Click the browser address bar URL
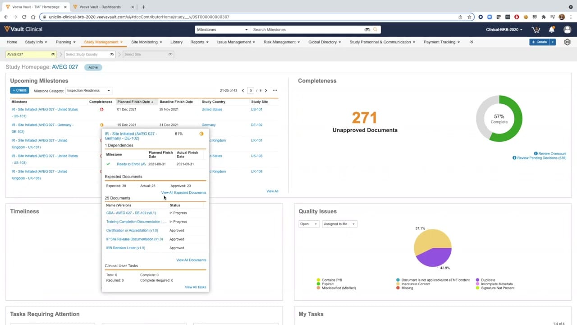 coord(139,17)
